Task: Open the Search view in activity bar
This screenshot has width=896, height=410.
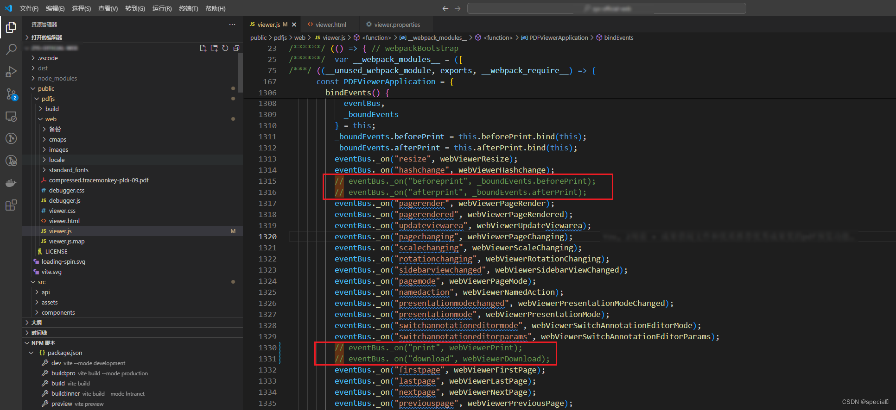Action: click(x=11, y=49)
